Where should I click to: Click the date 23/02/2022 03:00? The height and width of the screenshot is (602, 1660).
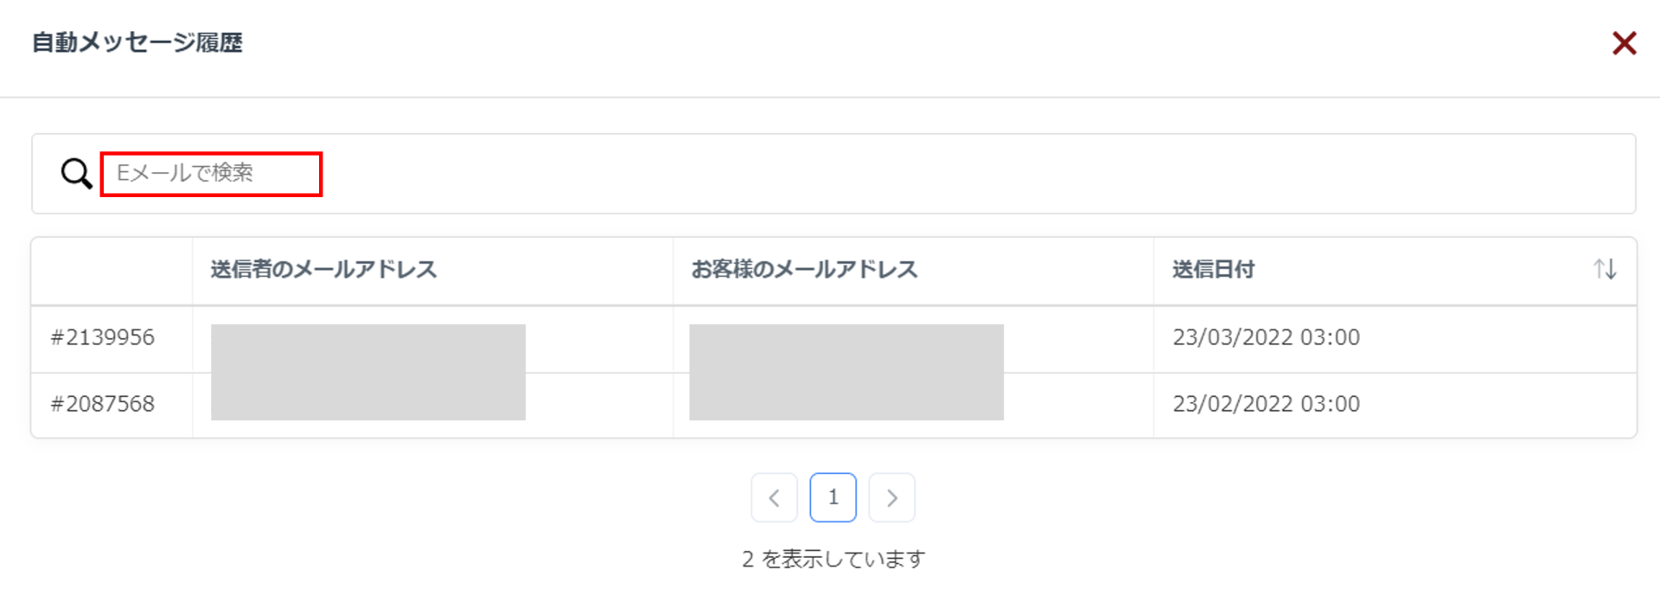coord(1266,404)
